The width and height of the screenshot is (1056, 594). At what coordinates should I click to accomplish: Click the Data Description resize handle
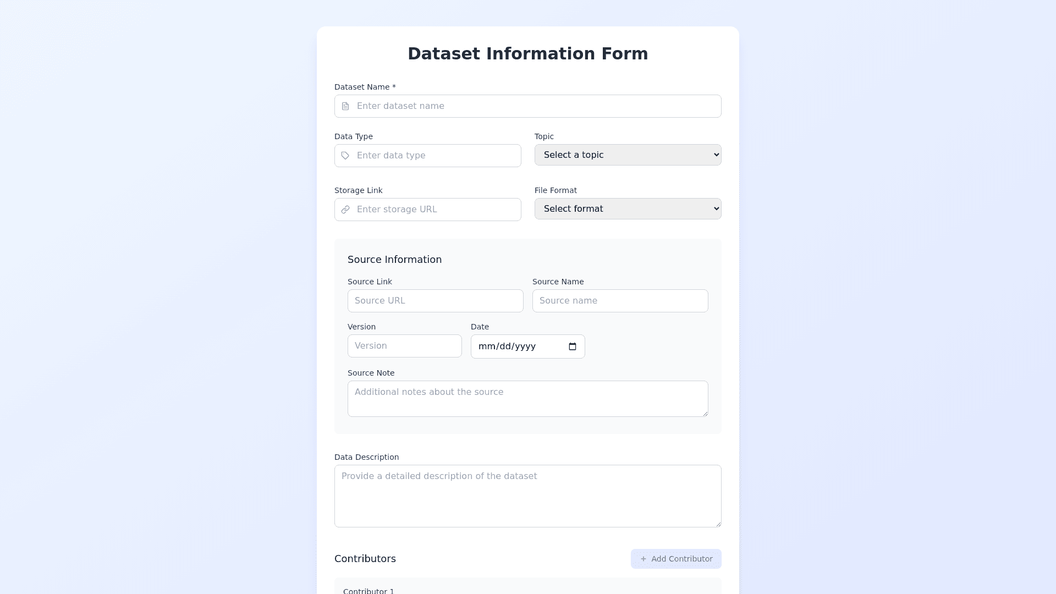pyautogui.click(x=718, y=524)
